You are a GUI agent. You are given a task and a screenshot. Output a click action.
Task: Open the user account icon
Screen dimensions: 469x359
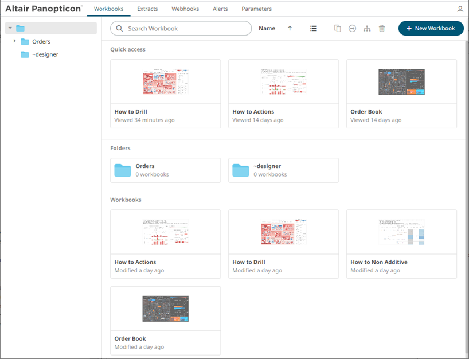pos(459,9)
